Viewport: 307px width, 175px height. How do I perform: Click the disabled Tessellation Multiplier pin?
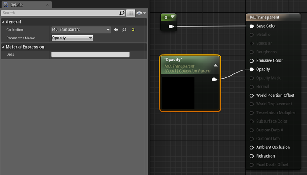click(x=252, y=113)
